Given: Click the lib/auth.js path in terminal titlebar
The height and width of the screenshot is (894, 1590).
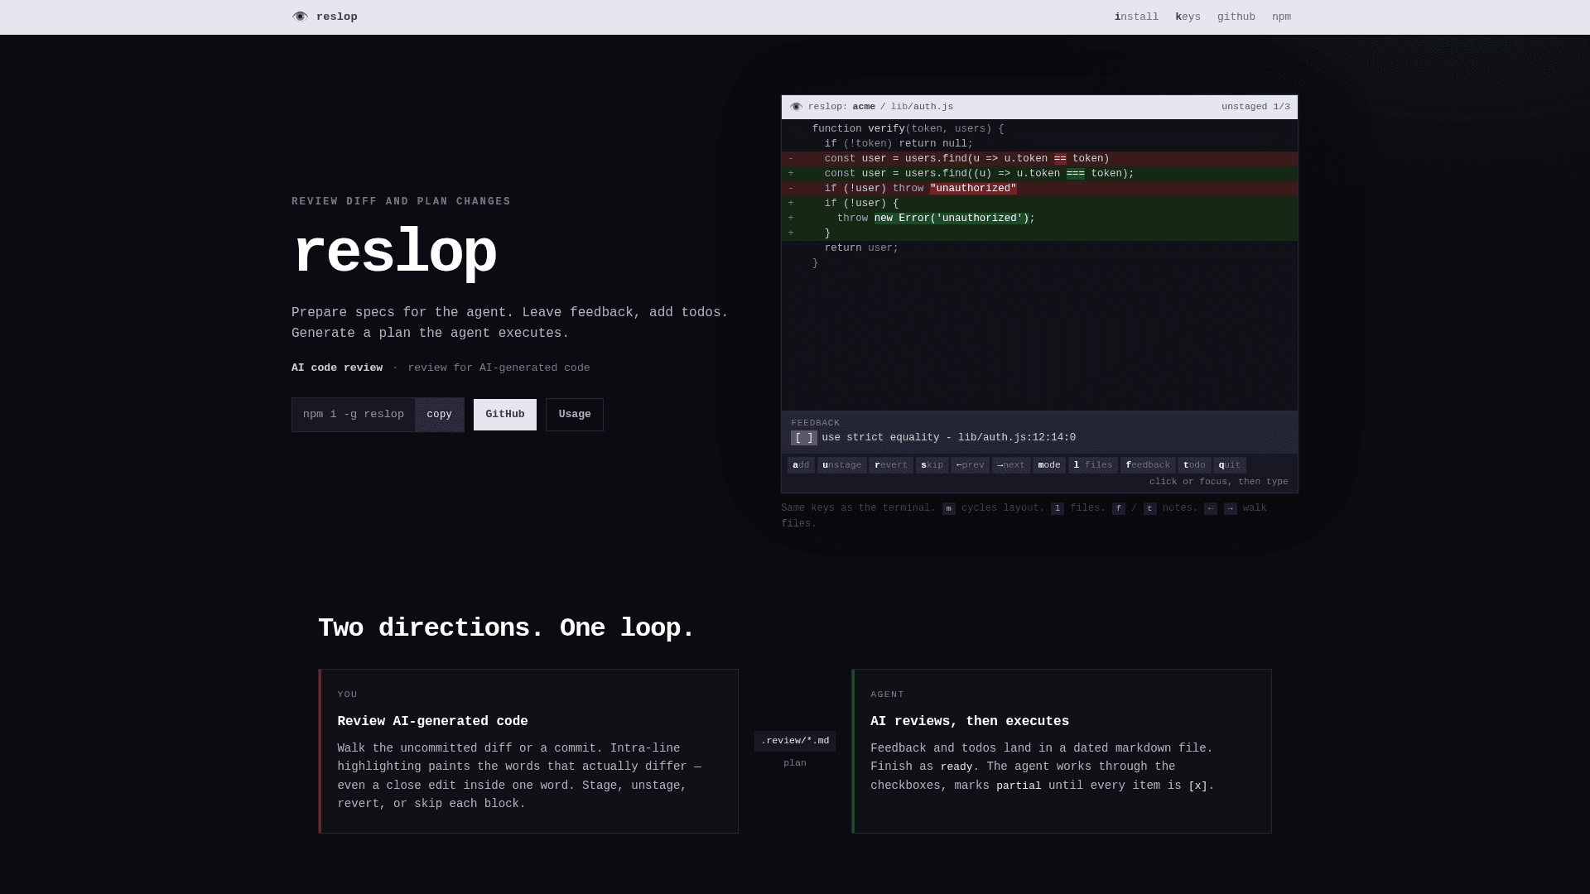Looking at the screenshot, I should click(x=922, y=107).
